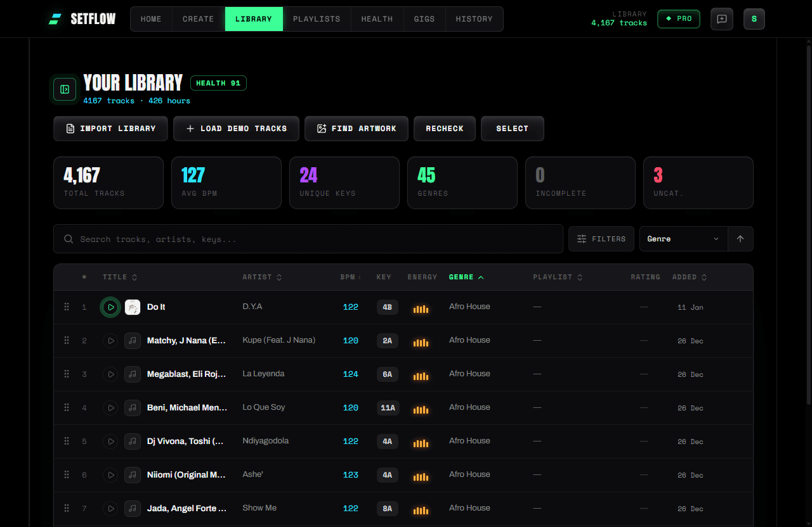Toggle ascending sort direction arrow

pyautogui.click(x=740, y=239)
